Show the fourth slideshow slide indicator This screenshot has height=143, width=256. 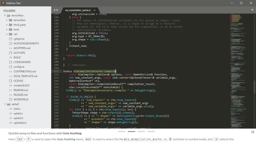click(x=151, y=132)
